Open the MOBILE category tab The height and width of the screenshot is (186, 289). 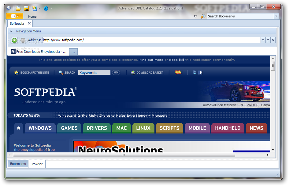[x=197, y=128]
